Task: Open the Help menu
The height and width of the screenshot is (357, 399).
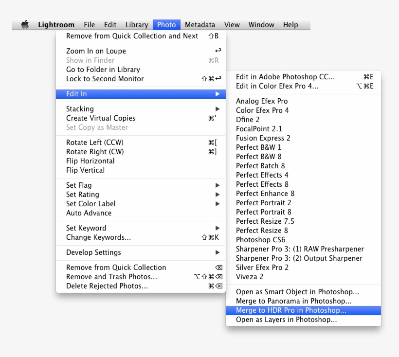Action: tap(290, 25)
